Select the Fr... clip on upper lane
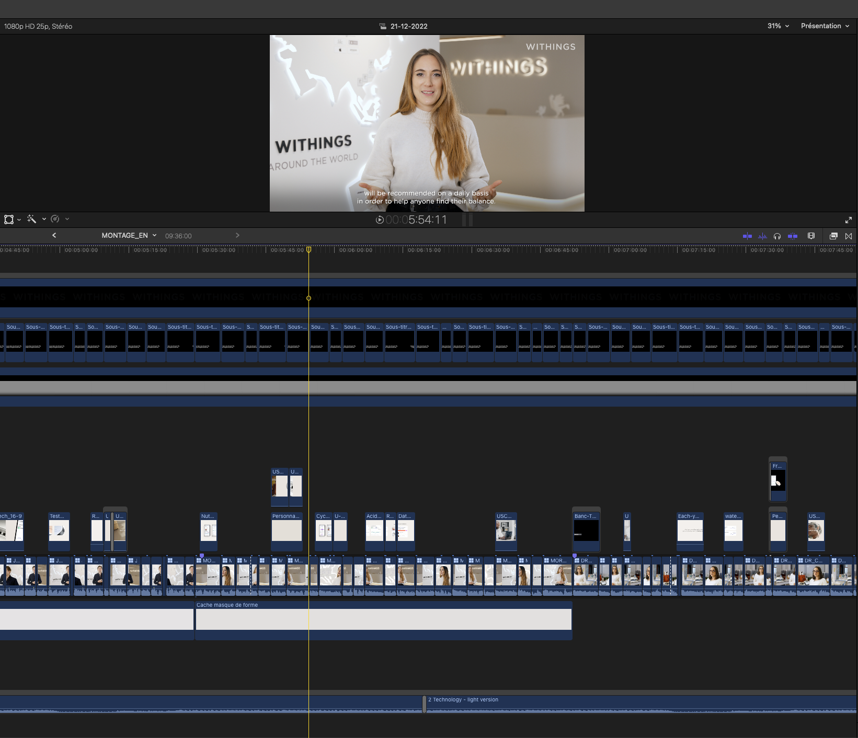 tap(778, 480)
